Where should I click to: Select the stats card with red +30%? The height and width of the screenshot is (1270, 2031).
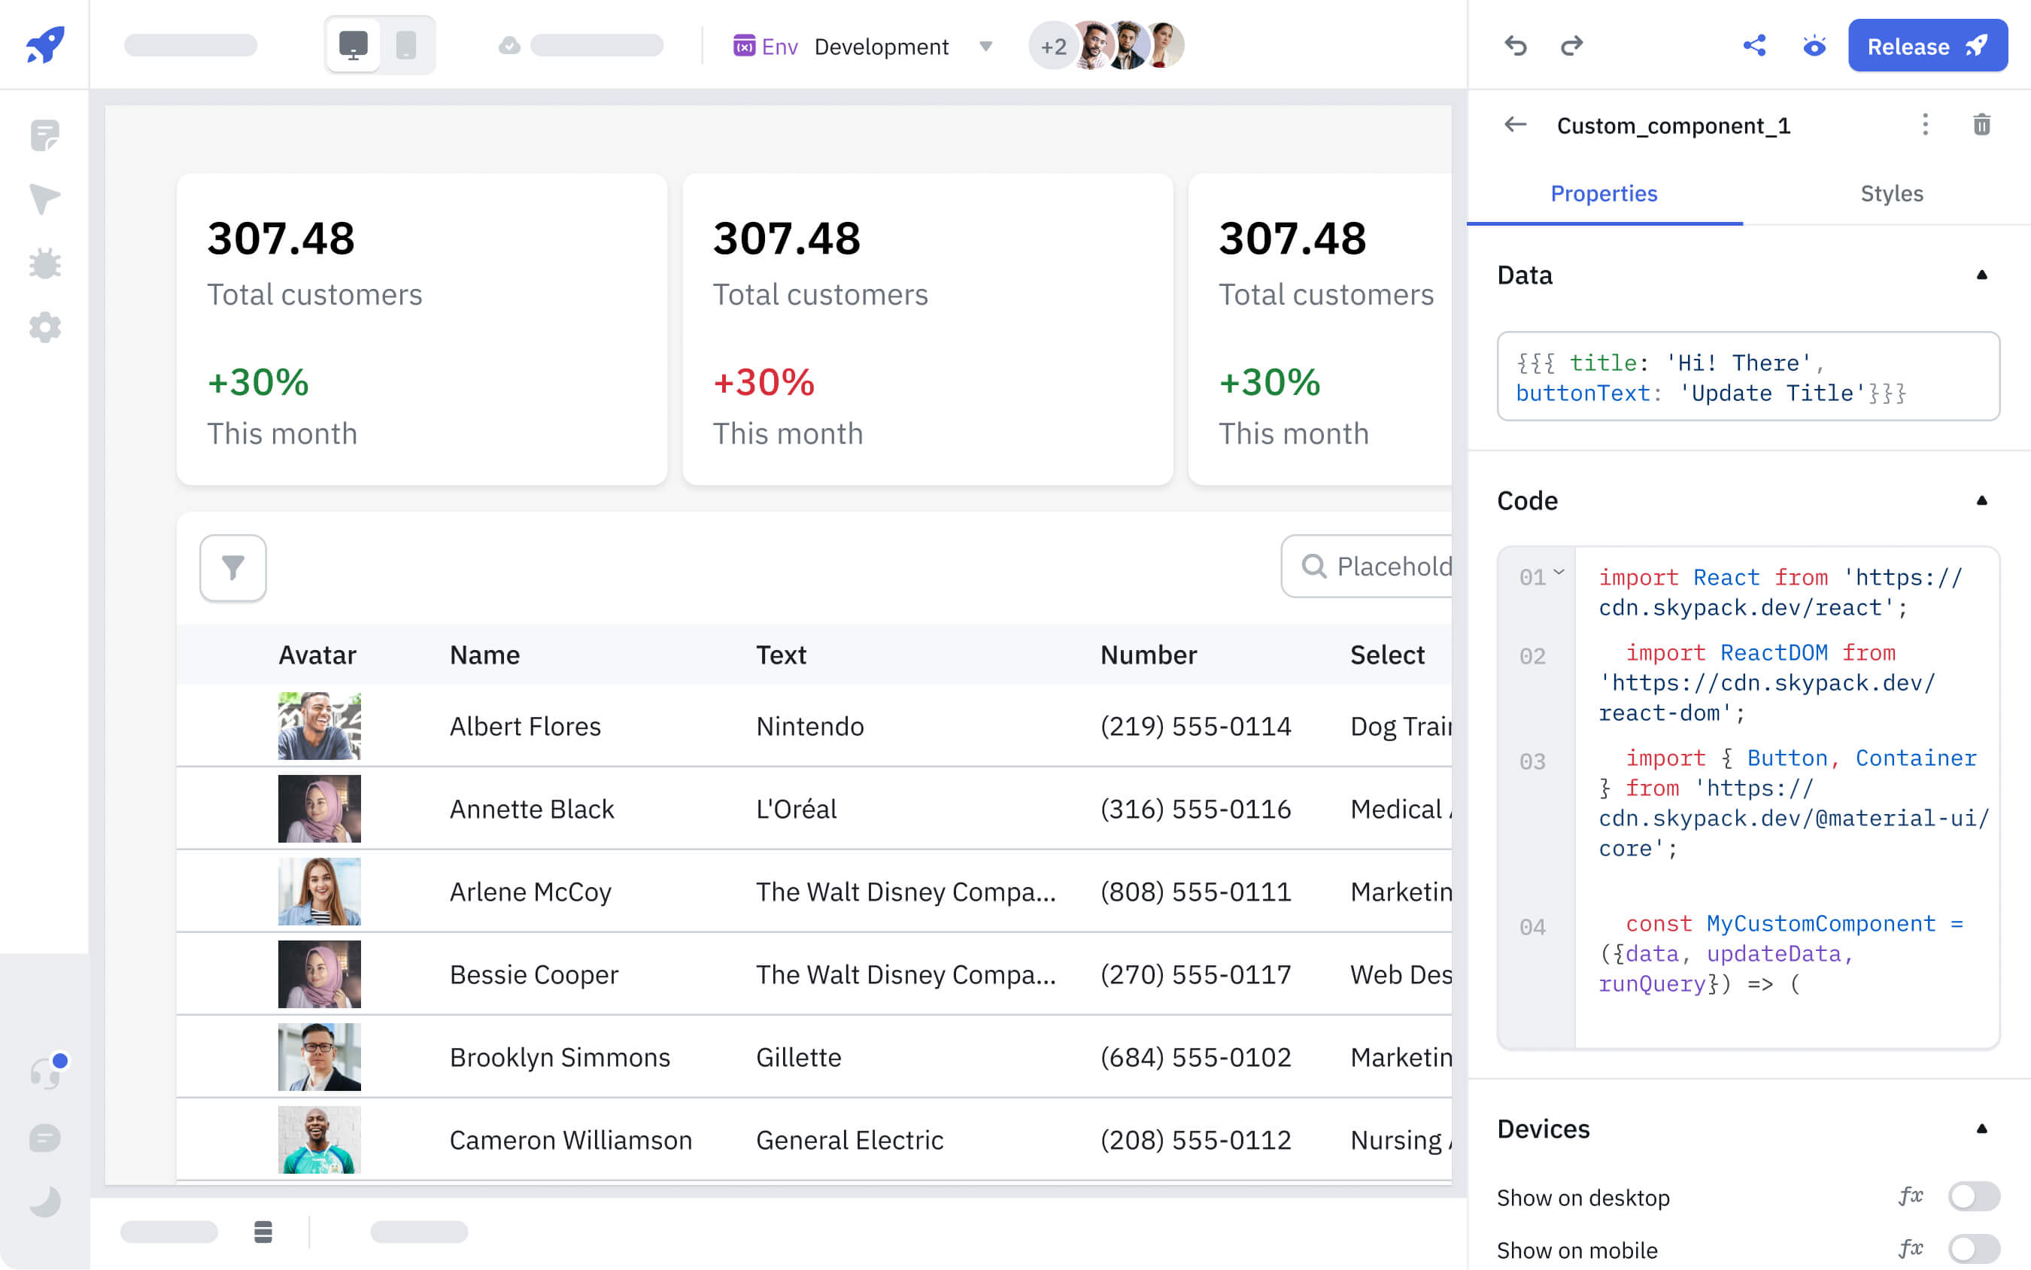coord(927,330)
